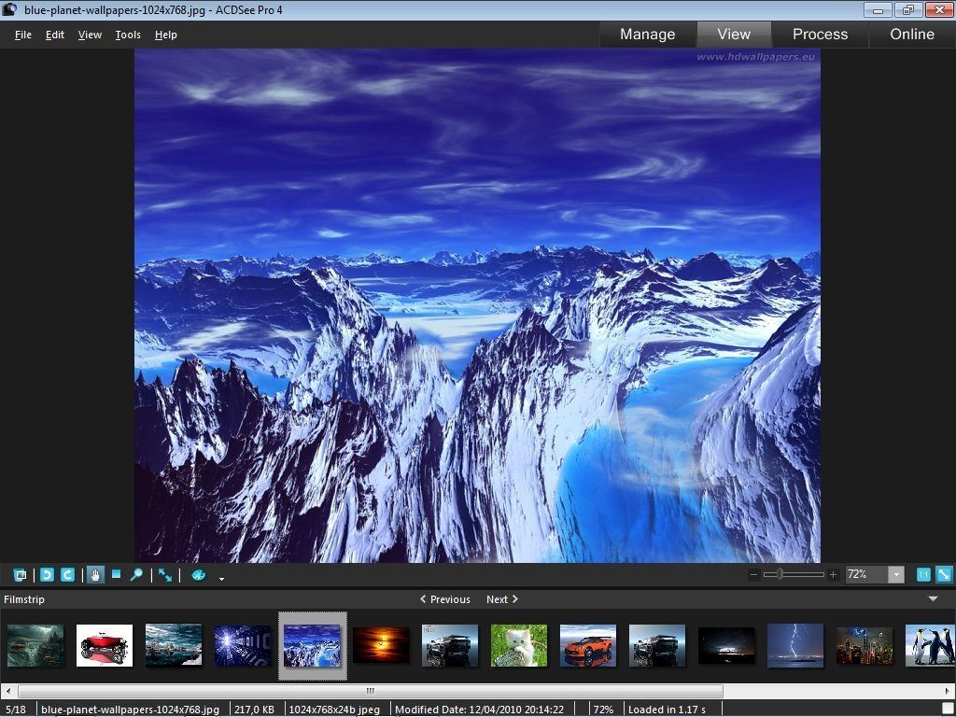Select the penguins thumbnail in the filmstrip
The image size is (956, 717).
click(933, 645)
